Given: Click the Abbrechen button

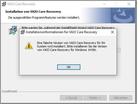Looking at the screenshot, I should (121, 98).
